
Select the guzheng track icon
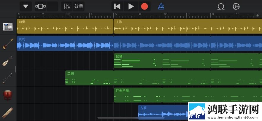8,113
